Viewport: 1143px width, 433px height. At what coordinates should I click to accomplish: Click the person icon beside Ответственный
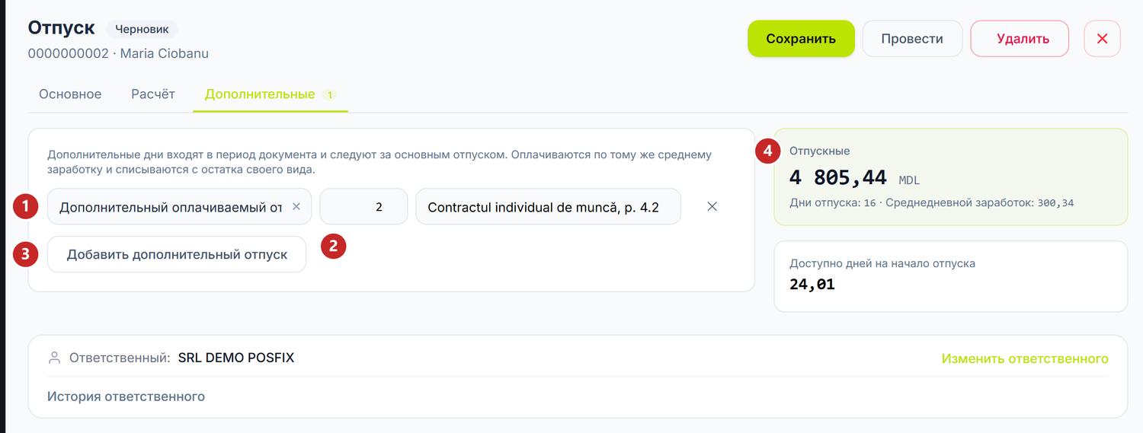click(x=54, y=358)
